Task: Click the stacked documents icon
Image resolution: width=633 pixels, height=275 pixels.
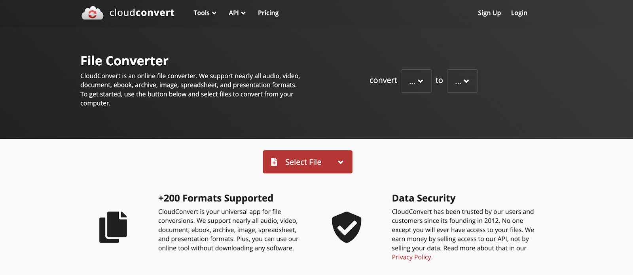Action: (x=113, y=227)
